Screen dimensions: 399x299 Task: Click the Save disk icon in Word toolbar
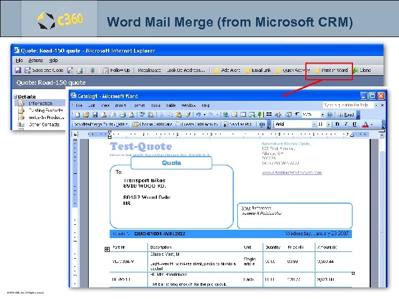pyautogui.click(x=95, y=115)
